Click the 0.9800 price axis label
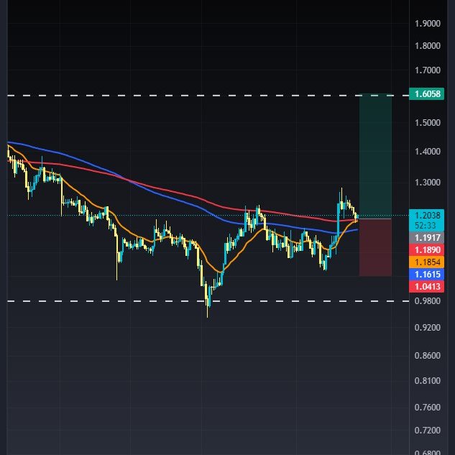Viewport: 455px width, 455px height. pyautogui.click(x=428, y=301)
